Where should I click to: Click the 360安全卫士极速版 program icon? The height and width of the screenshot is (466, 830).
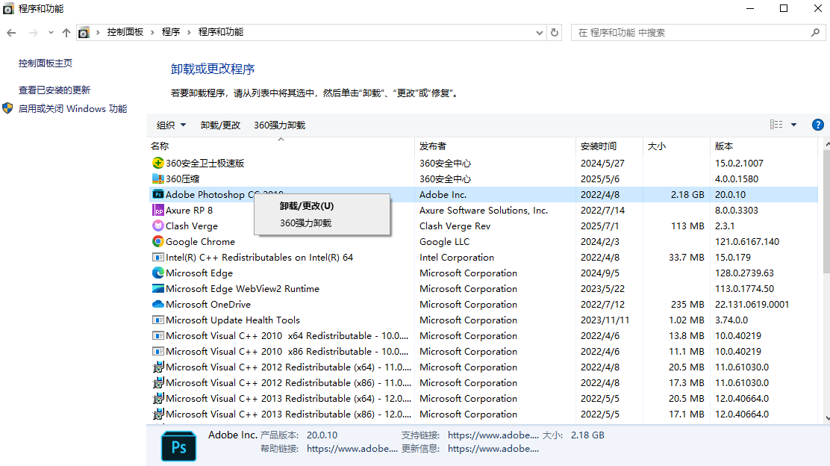[x=157, y=163]
